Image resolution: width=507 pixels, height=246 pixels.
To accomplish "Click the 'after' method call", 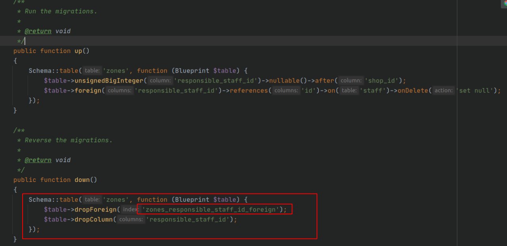I will tap(325, 81).
